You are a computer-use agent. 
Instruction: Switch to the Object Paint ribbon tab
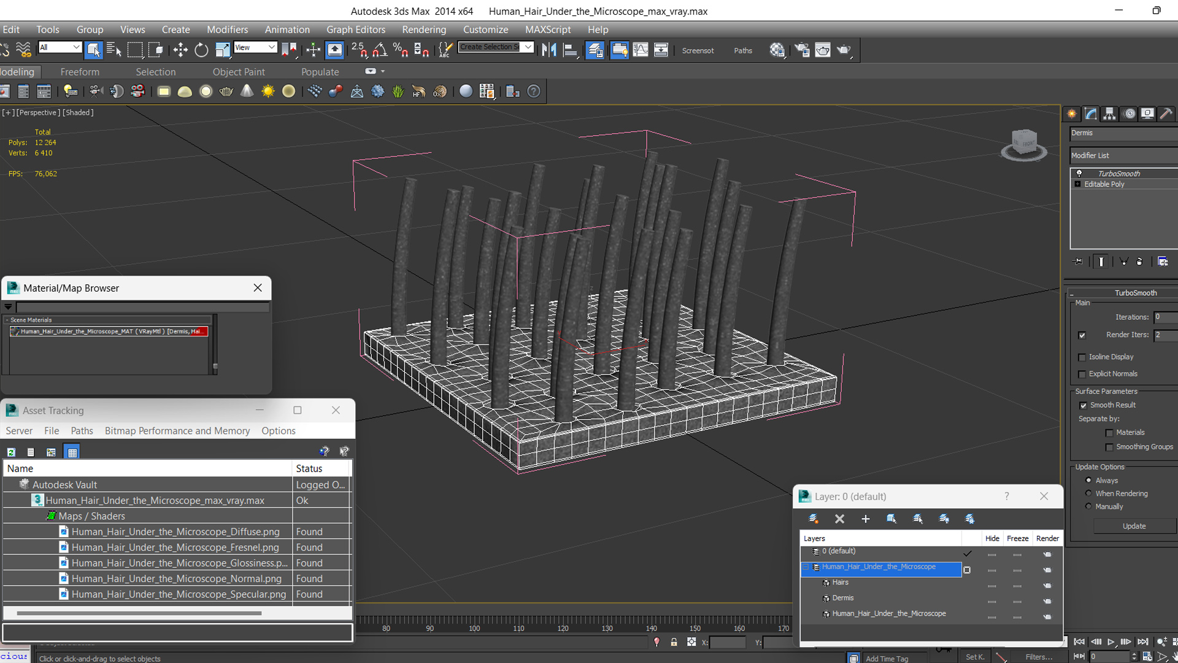pos(239,72)
